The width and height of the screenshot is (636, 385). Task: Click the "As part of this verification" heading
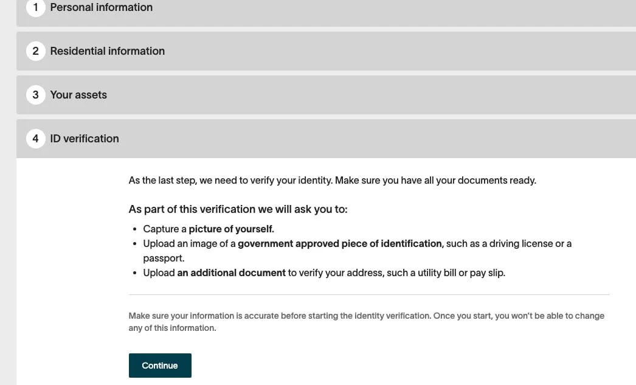tap(238, 209)
